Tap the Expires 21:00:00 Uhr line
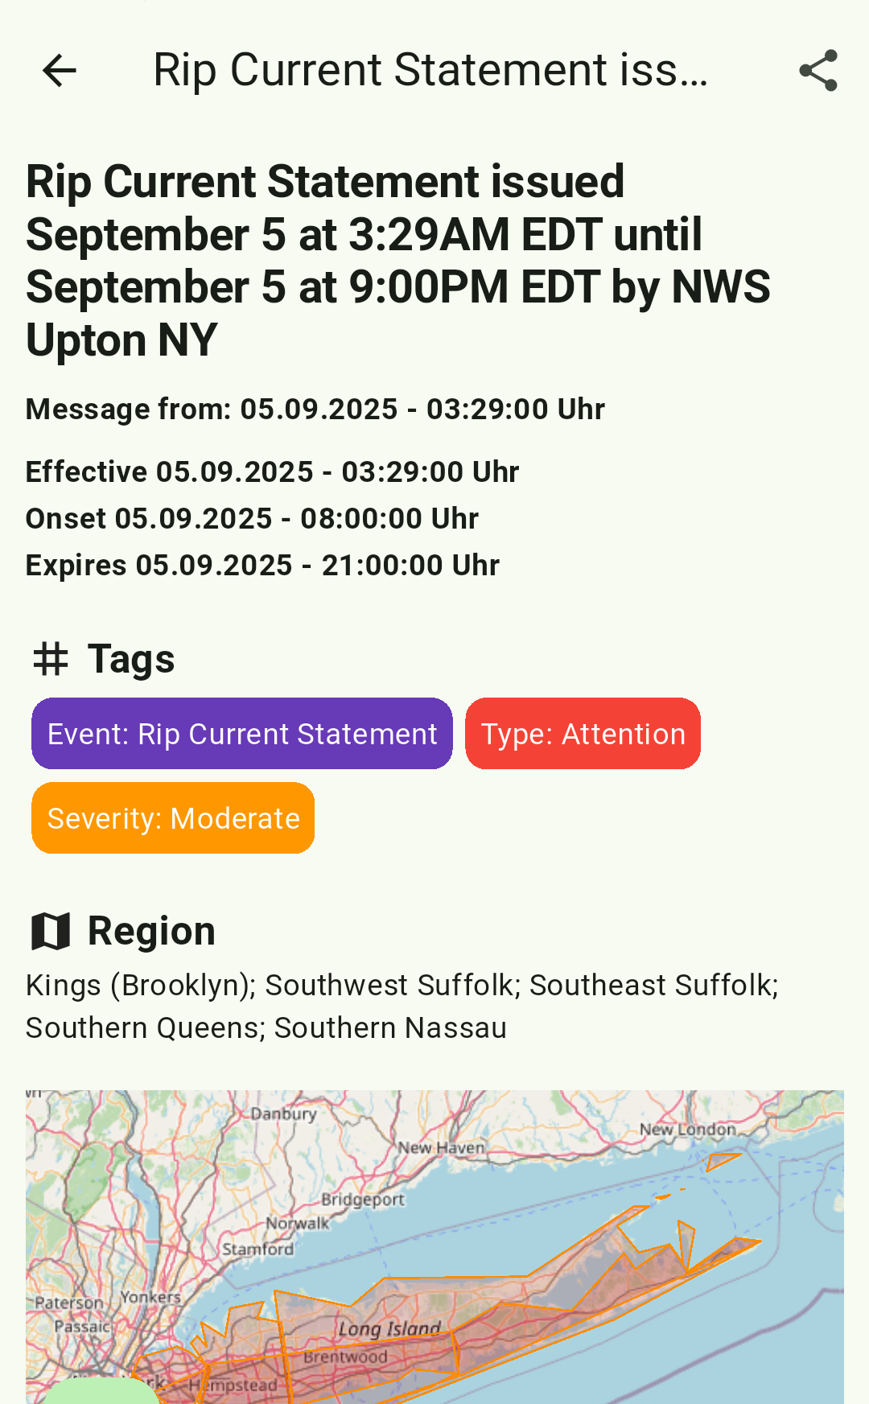Viewport: 869px width, 1404px height. (x=263, y=565)
